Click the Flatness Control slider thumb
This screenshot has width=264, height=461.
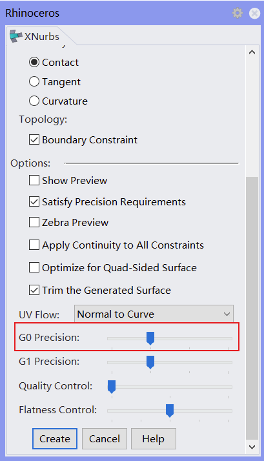170,411
